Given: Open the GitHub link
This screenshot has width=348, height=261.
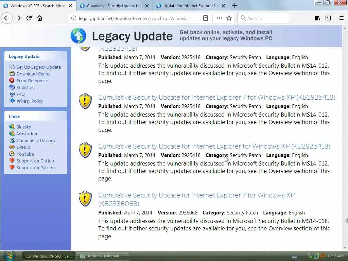Looking at the screenshot, I should 23,147.
